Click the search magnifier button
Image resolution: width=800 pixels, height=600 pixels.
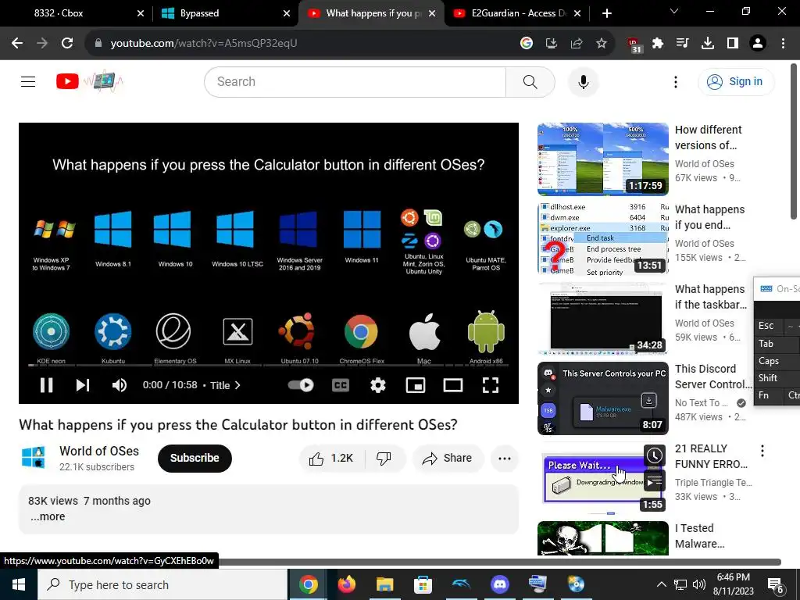click(x=530, y=81)
